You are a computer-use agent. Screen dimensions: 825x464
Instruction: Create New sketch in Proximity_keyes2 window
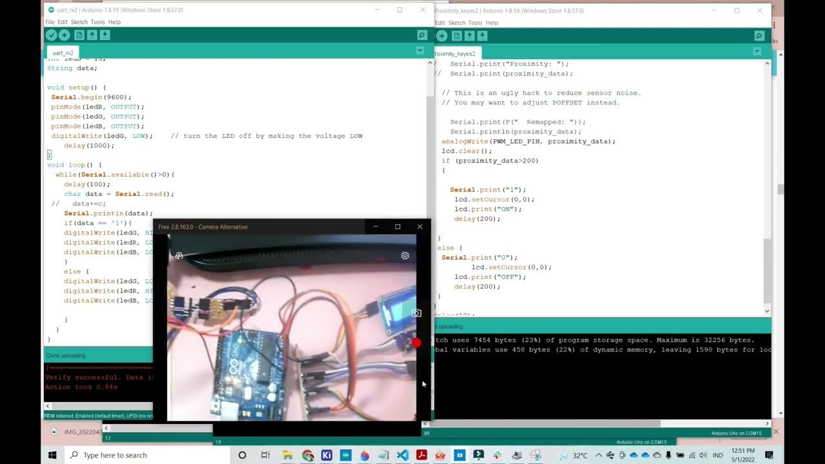pos(457,36)
